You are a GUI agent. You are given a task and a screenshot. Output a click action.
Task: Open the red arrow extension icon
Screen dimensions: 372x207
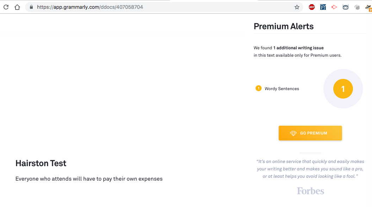334,7
